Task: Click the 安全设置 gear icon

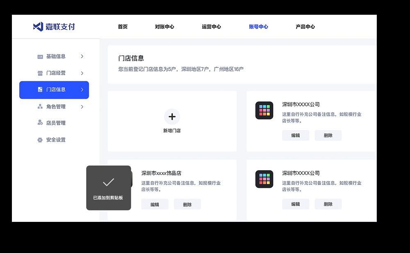Action: 40,140
